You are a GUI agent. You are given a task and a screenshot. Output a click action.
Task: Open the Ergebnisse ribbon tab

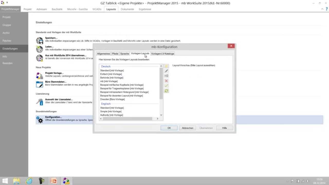pyautogui.click(x=145, y=9)
